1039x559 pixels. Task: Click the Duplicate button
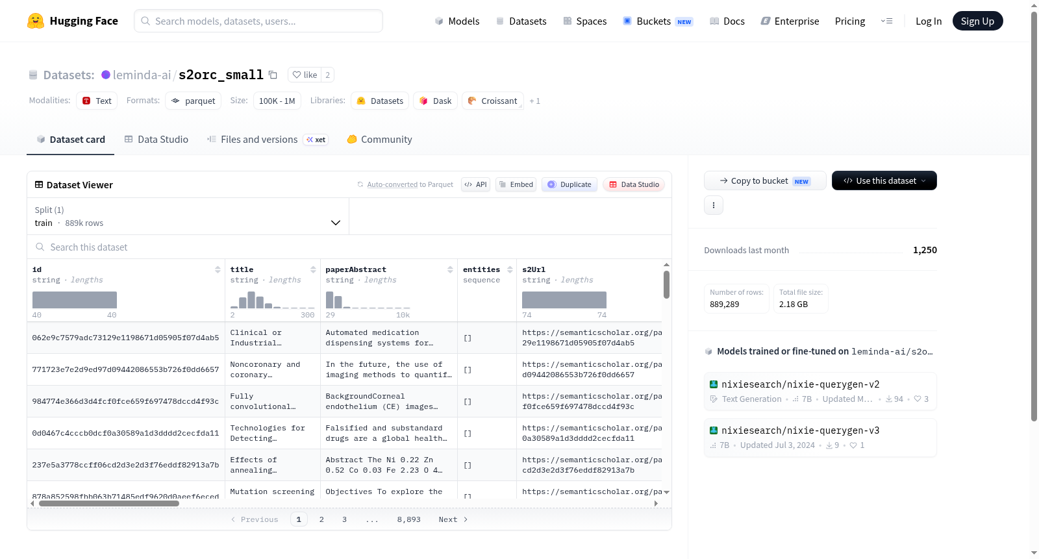570,184
